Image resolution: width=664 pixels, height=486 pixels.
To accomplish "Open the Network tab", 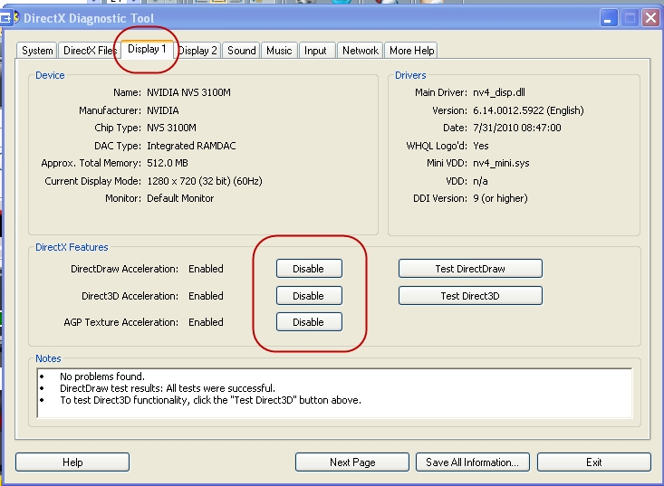I will pos(360,51).
